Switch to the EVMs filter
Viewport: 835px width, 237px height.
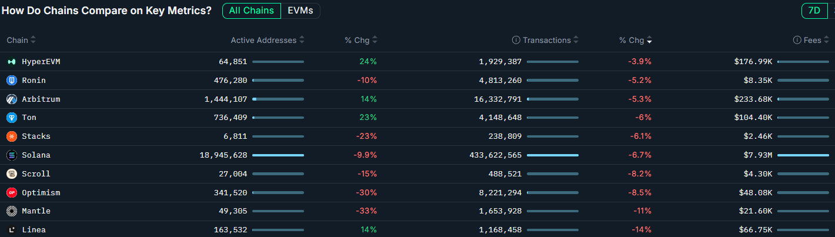300,11
